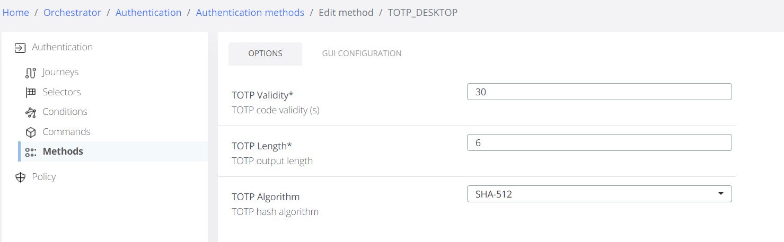Image resolution: width=784 pixels, height=242 pixels.
Task: Open Journeys in the sidebar
Action: point(60,72)
